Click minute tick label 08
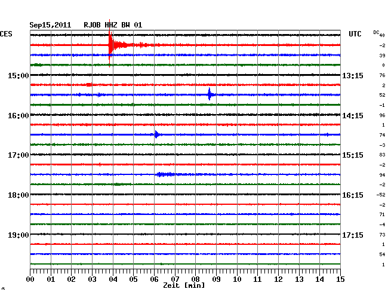 tap(195, 279)
